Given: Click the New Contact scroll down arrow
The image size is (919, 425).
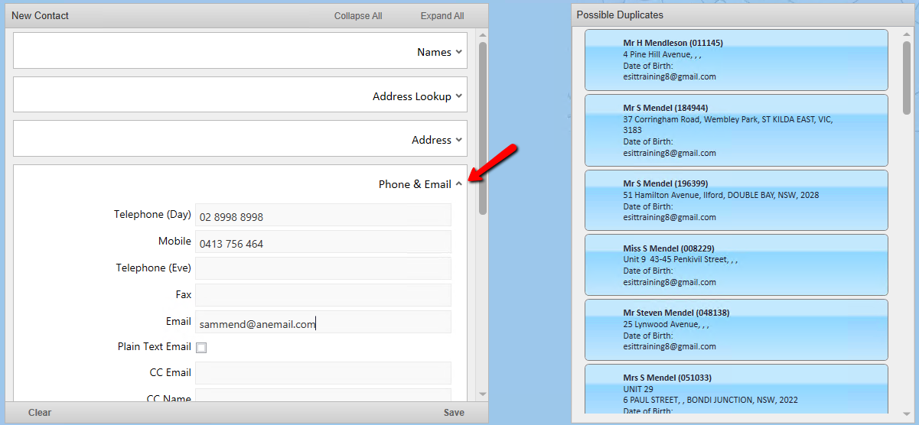Looking at the screenshot, I should pos(482,394).
